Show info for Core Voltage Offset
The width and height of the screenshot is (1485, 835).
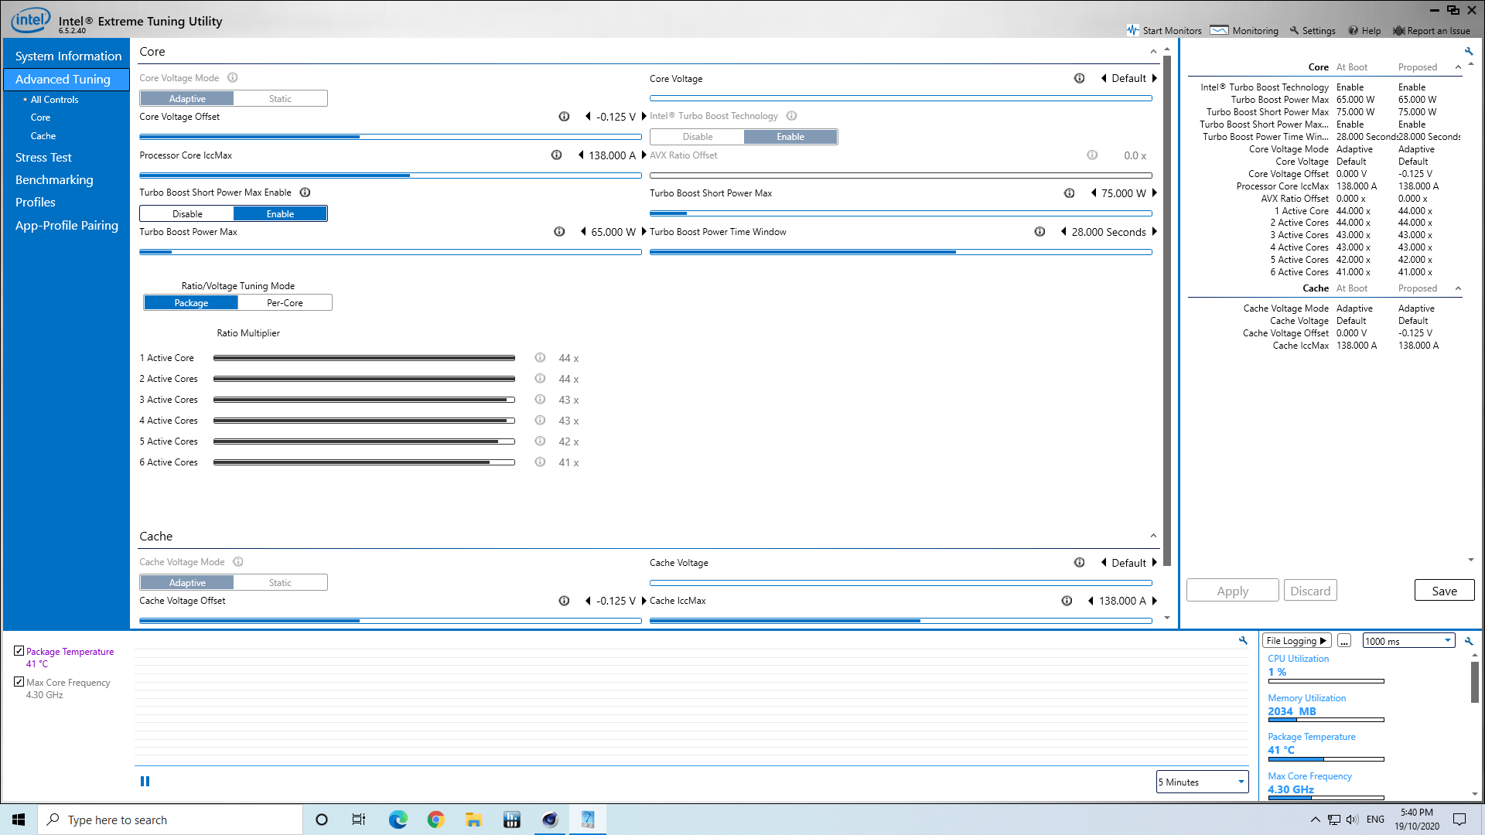click(x=565, y=117)
